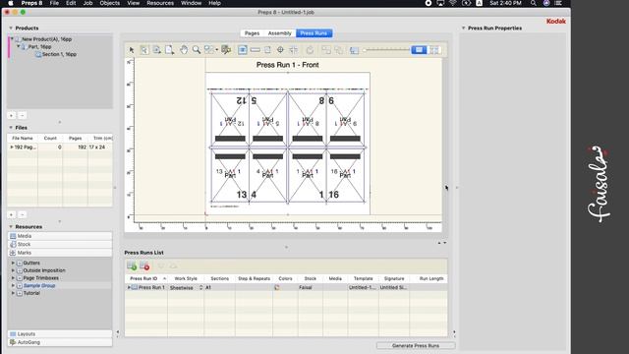The width and height of the screenshot is (629, 354).
Task: Open Spotlight search in menu bar
Action: pos(533,3)
